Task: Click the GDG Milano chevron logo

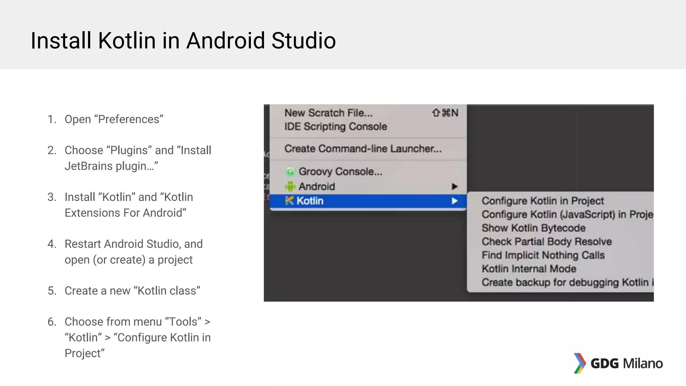Action: pyautogui.click(x=579, y=363)
